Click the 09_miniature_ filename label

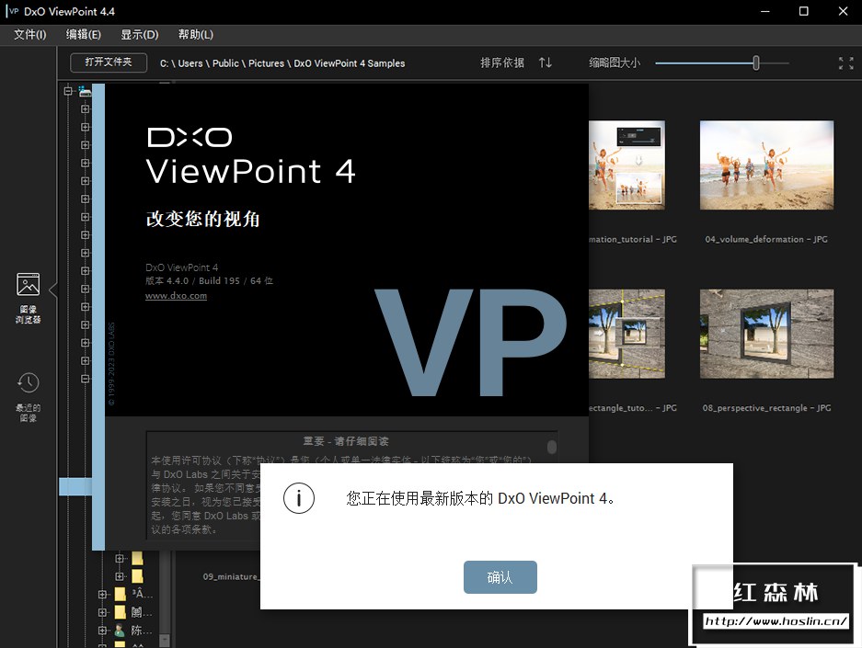point(231,576)
